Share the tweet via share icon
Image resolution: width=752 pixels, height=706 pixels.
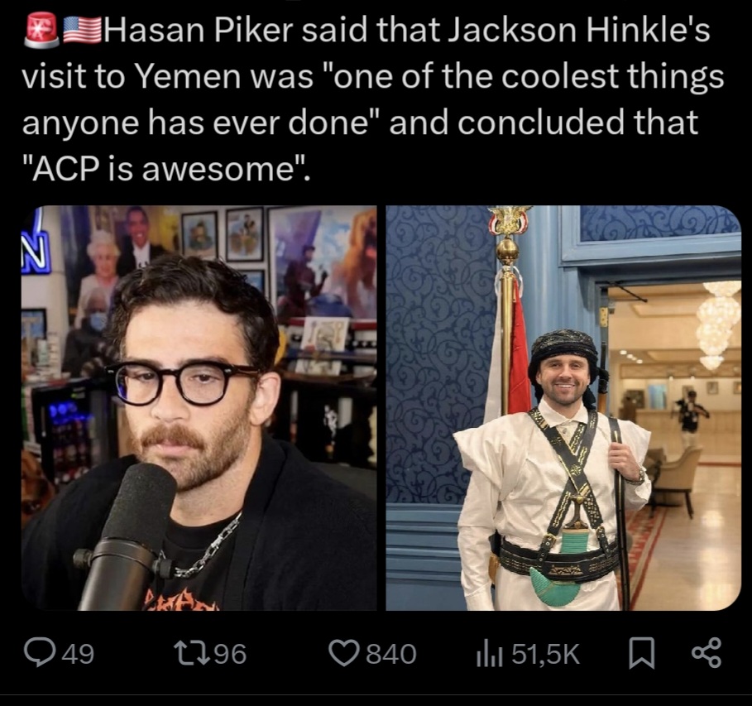[x=706, y=653]
